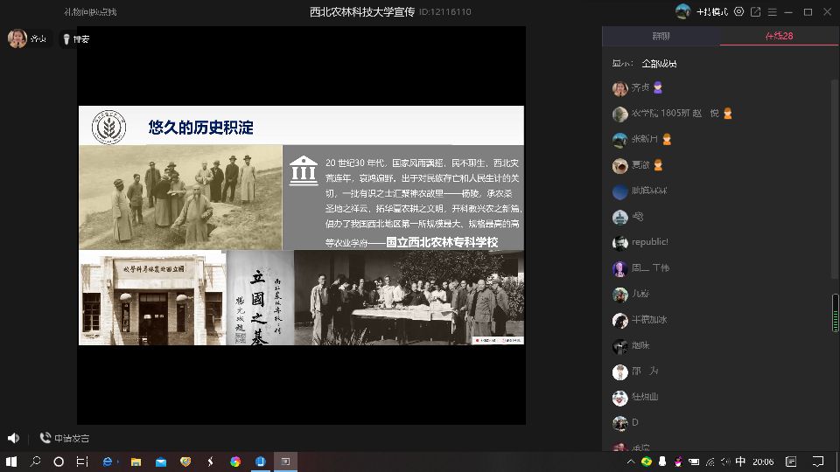840x472 pixels.
Task: Open the hexagon settings icon in title bar
Action: [x=739, y=11]
